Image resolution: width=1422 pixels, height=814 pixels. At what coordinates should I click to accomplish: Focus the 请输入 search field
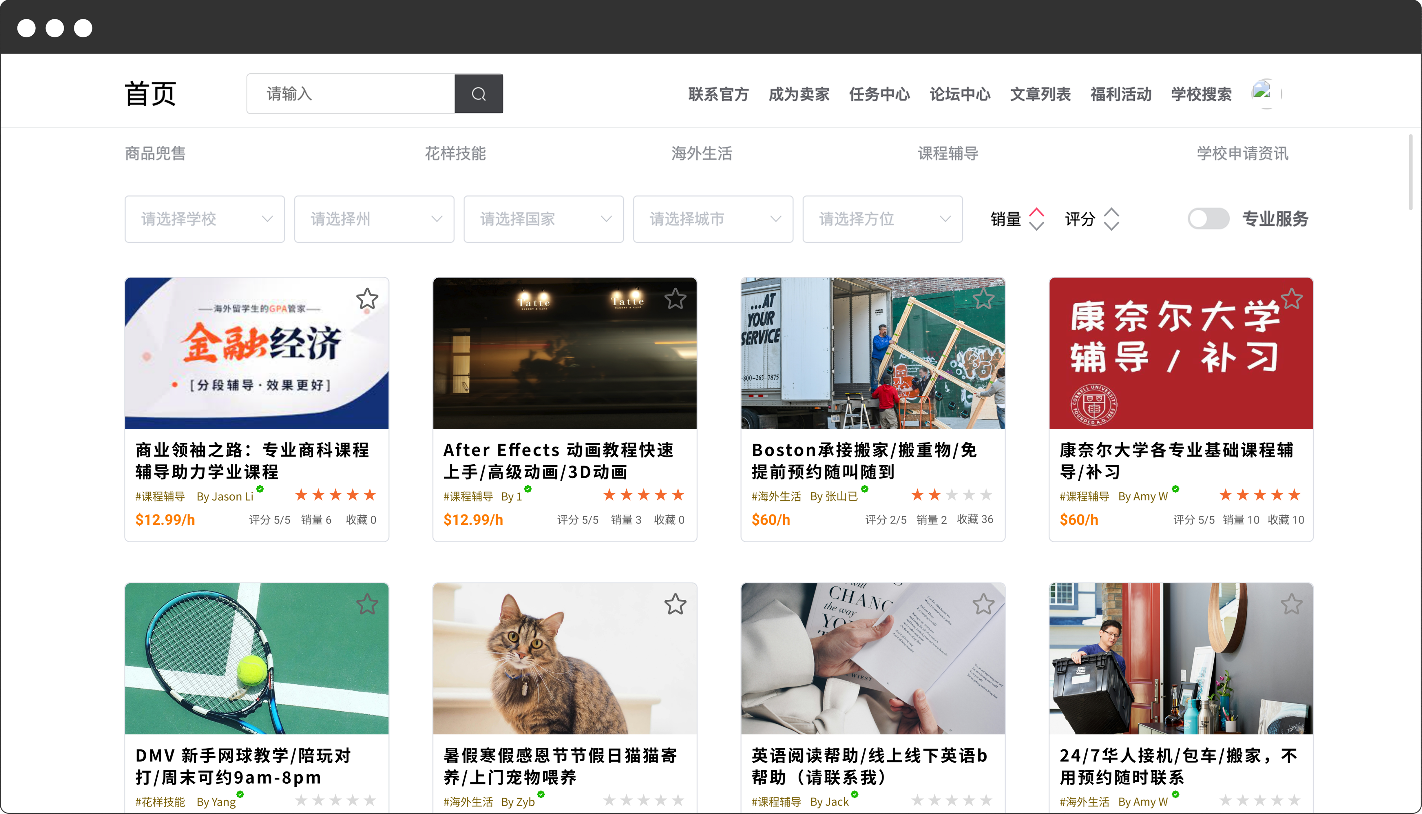[x=351, y=94]
